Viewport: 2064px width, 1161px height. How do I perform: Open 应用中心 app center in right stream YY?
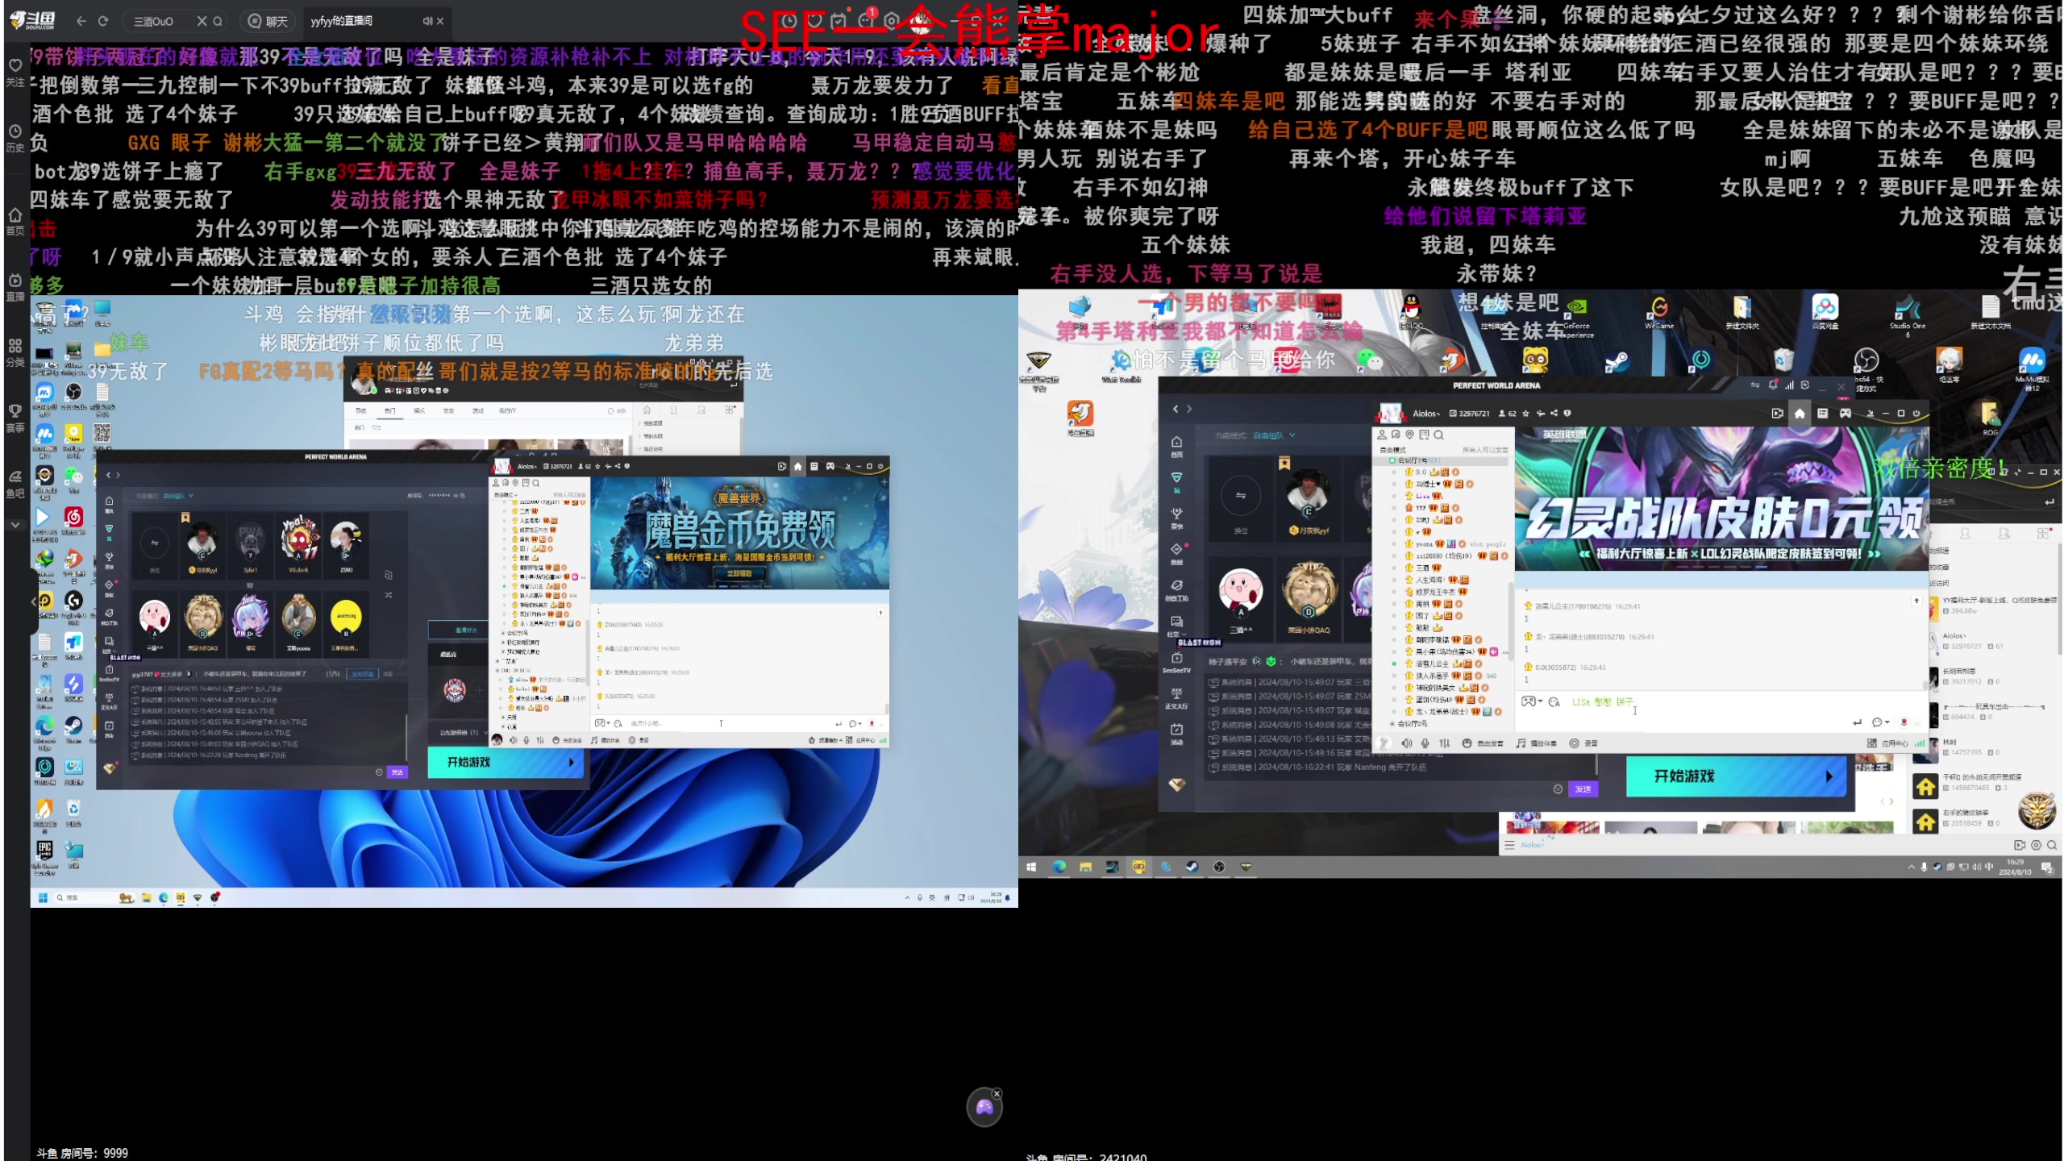(1887, 743)
